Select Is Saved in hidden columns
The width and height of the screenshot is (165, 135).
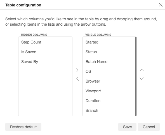tap(45, 52)
